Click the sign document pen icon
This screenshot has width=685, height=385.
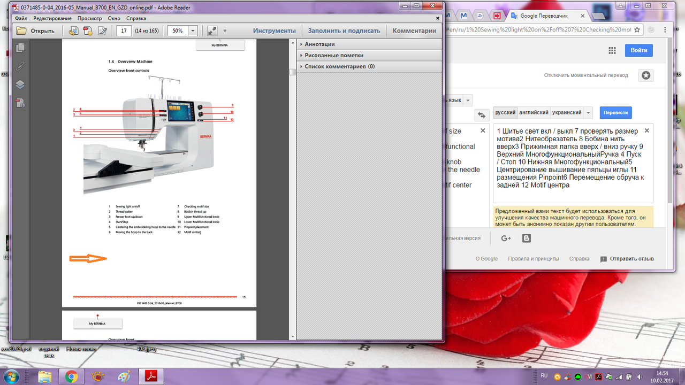(102, 30)
